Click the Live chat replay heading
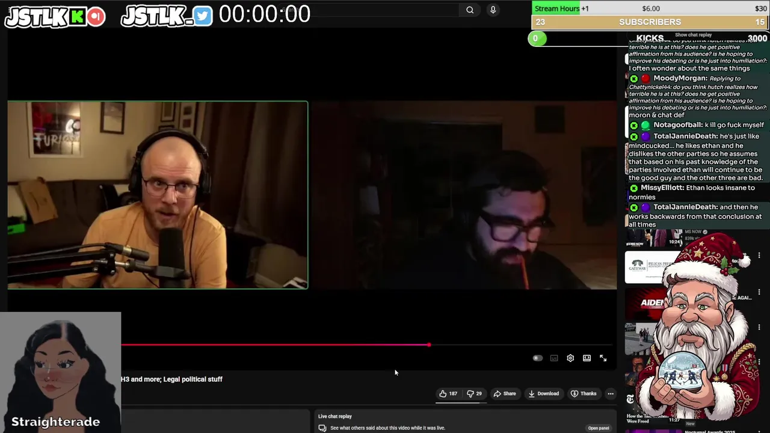Screen dimensions: 770x433 tap(335, 416)
